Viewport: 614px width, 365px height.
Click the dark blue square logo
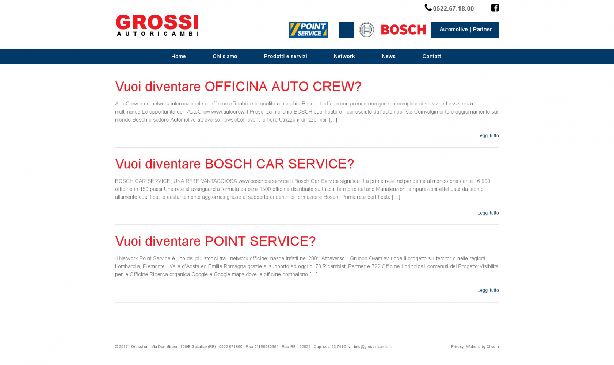(x=346, y=30)
